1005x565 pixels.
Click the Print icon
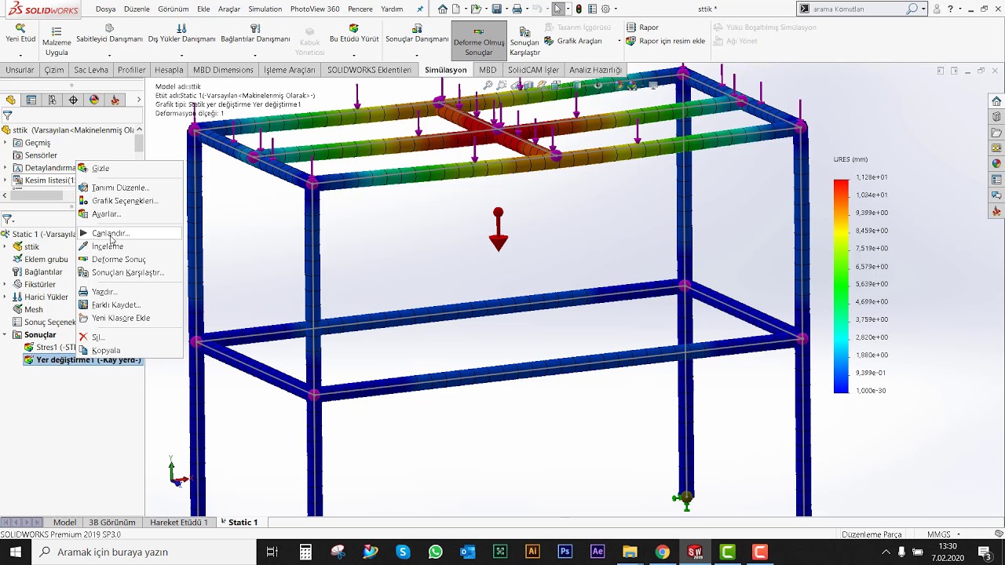tap(517, 9)
